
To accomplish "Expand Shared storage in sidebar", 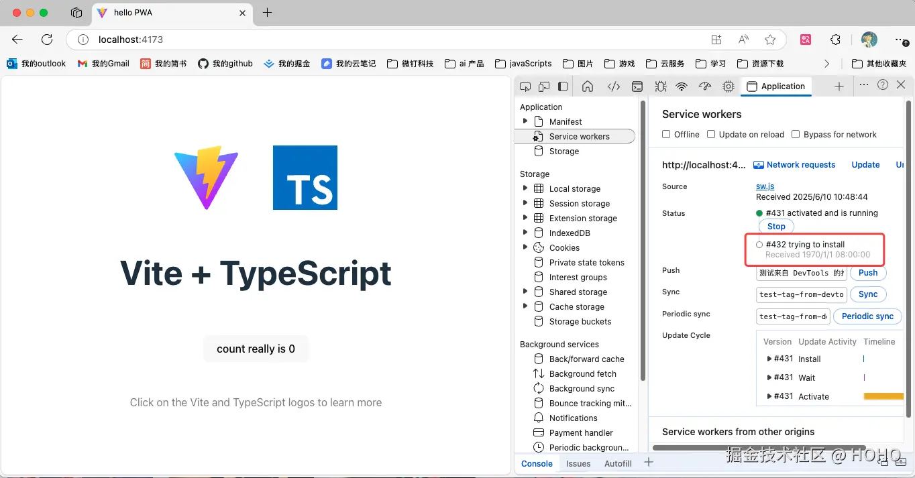I will click(x=525, y=292).
